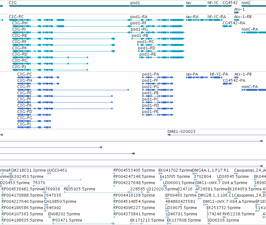Image resolution: width=266 pixels, height=225 pixels.
Task: Click EST RE05925.5prime
Action: pyautogui.click(x=79, y=189)
